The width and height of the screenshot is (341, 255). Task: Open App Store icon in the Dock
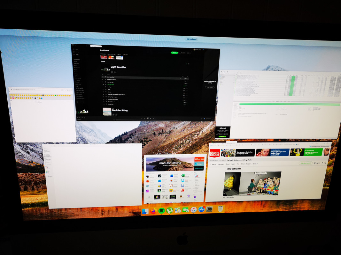click(201, 209)
